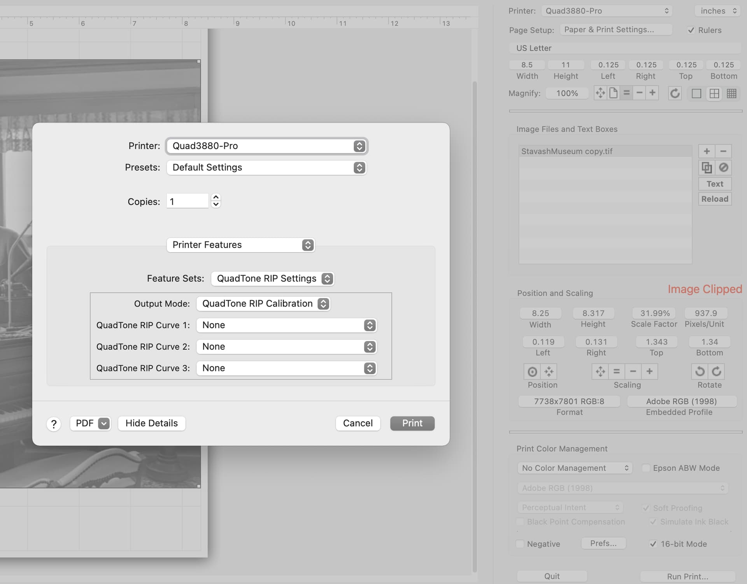The image size is (747, 584).
Task: Select StavashMuseum copy.tif in the image list
Action: (605, 151)
